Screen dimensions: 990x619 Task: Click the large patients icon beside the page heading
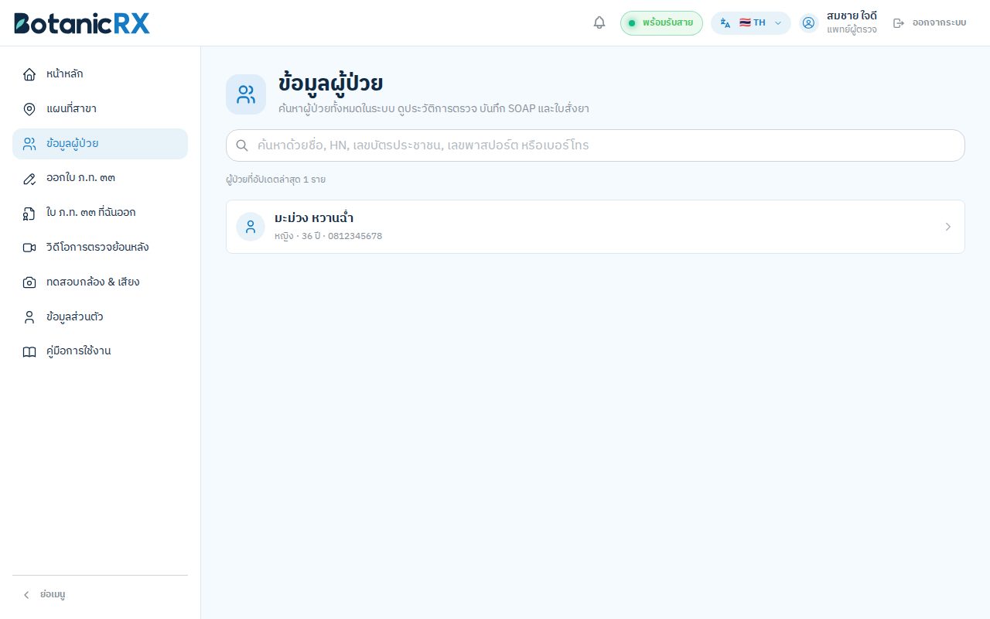(x=246, y=94)
